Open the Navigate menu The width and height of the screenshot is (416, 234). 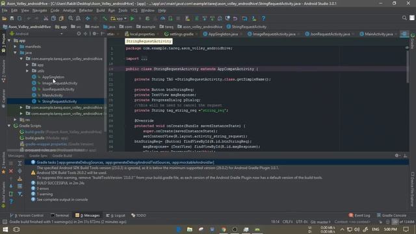(40, 10)
